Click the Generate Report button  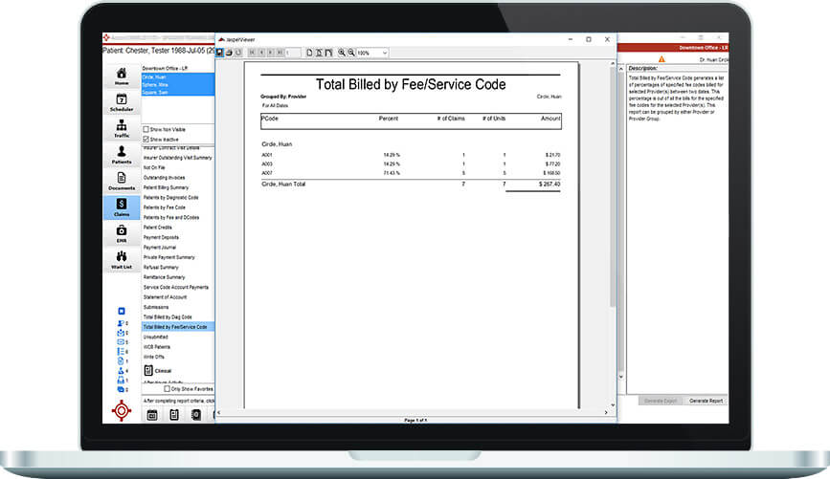coord(706,401)
